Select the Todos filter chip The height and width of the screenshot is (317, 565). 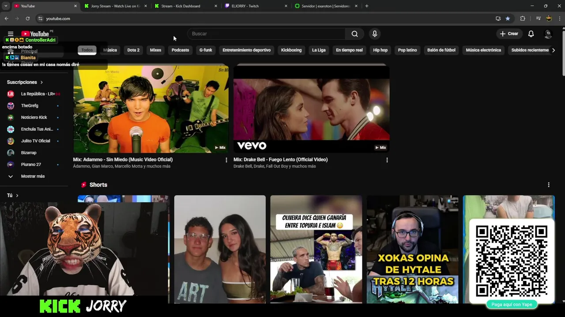click(87, 50)
